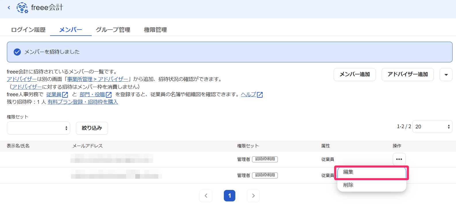Image resolution: width=456 pixels, height=204 pixels.
Task: Open the ヘルプ link
Action: tap(248, 95)
